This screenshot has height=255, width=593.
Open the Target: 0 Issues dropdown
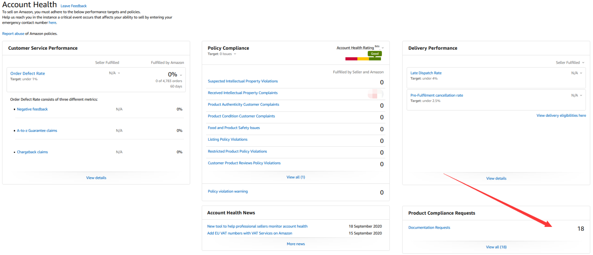coord(235,54)
